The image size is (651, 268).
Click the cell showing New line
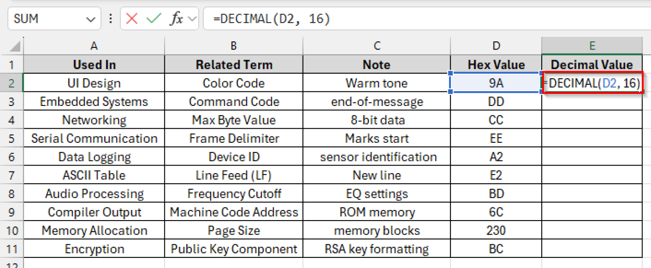coord(376,175)
